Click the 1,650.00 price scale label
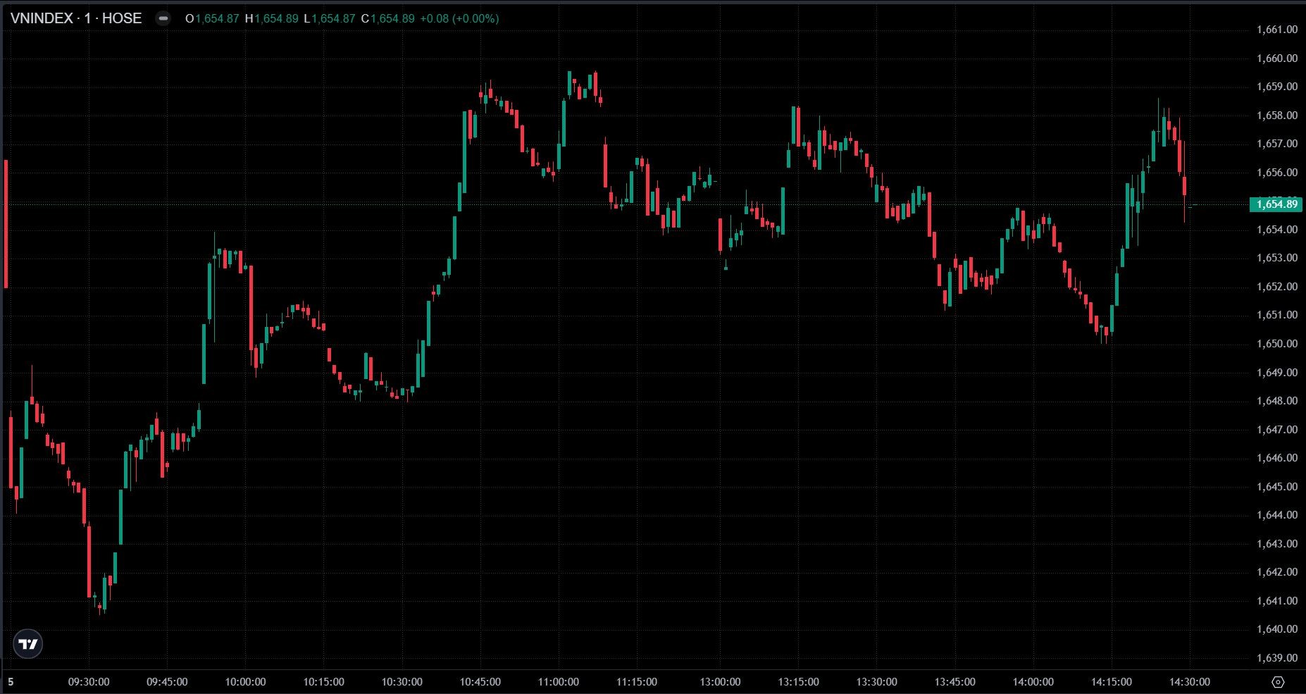The height and width of the screenshot is (694, 1306). click(x=1276, y=344)
